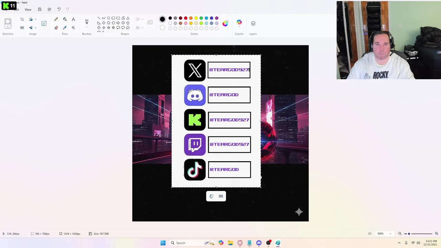Click the fit to window icon
The width and height of the screenshot is (441, 248).
(370, 234)
